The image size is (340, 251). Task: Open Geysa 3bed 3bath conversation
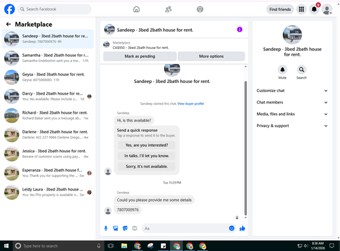(x=48, y=77)
